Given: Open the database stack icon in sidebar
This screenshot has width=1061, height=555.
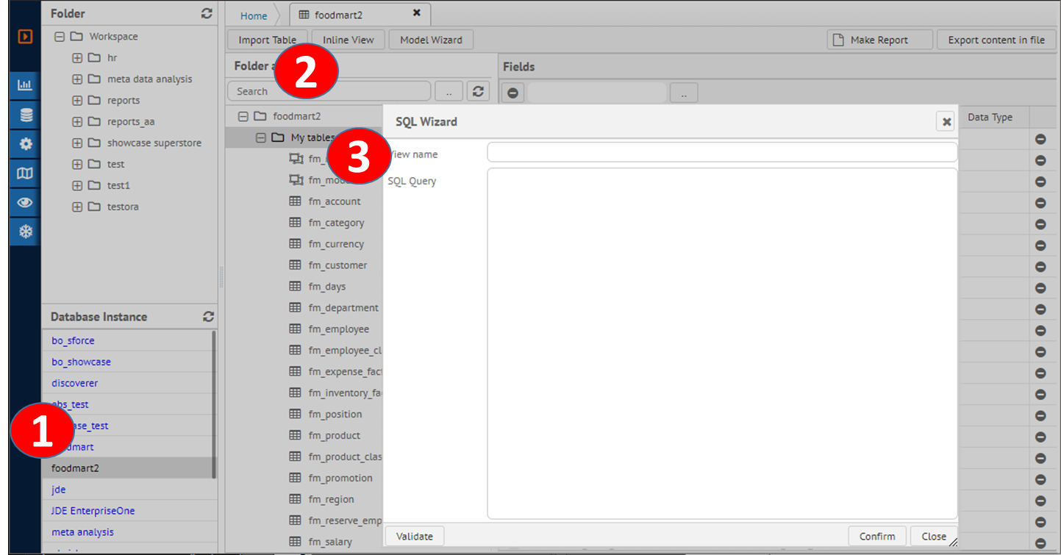Looking at the screenshot, I should tap(25, 115).
